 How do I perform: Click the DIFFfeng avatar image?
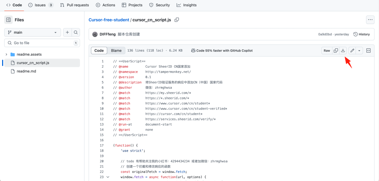coord(95,34)
